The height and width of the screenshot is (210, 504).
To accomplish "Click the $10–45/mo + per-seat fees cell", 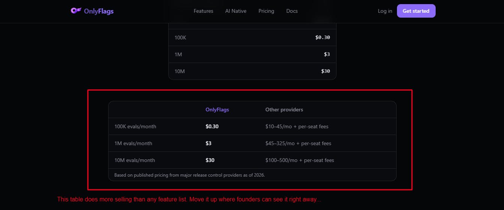I will 297,126.
